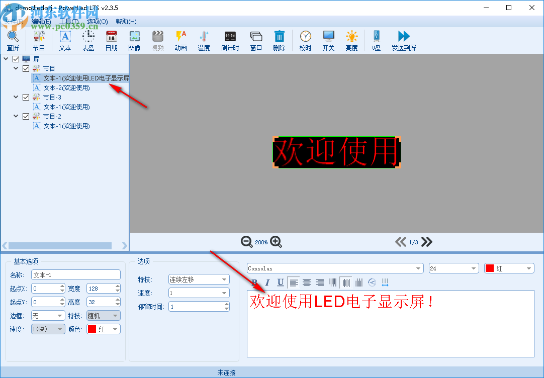Select the 文本 (Text) tool
Screen dimensions: 544x378
coord(64,40)
